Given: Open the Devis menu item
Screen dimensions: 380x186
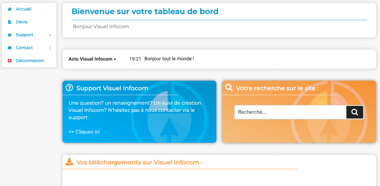Looking at the screenshot, I should pos(22,22).
